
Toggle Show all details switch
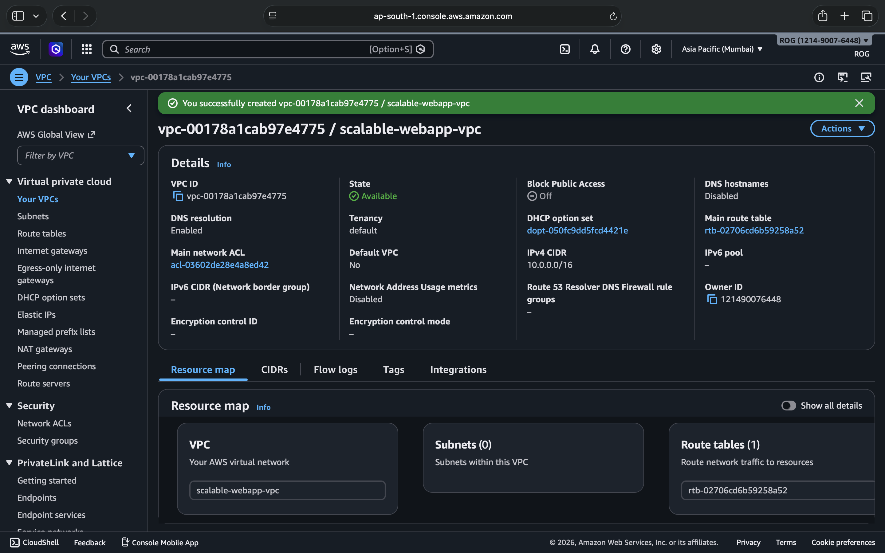coord(788,406)
